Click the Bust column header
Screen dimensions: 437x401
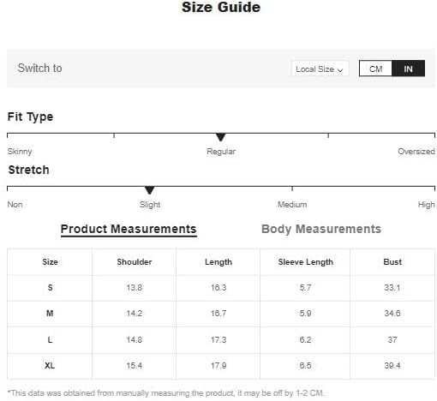tap(392, 262)
